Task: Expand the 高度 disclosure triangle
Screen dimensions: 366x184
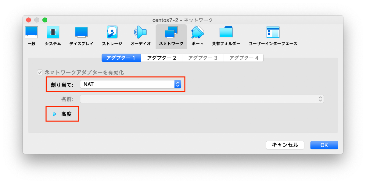Action: pyautogui.click(x=55, y=114)
